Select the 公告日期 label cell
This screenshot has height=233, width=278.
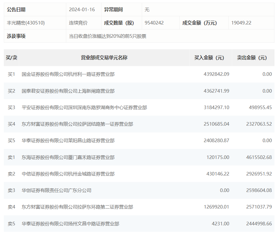coord(35,10)
